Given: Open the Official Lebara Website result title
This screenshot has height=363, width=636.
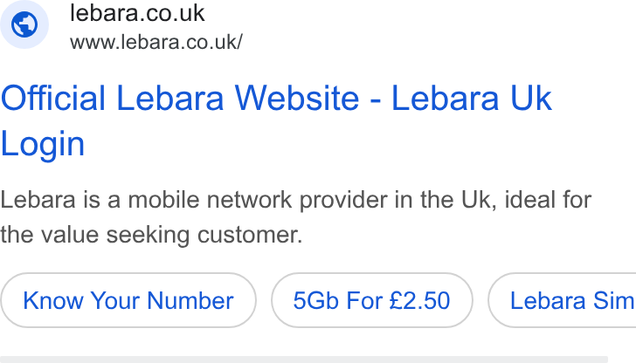Looking at the screenshot, I should [x=276, y=120].
